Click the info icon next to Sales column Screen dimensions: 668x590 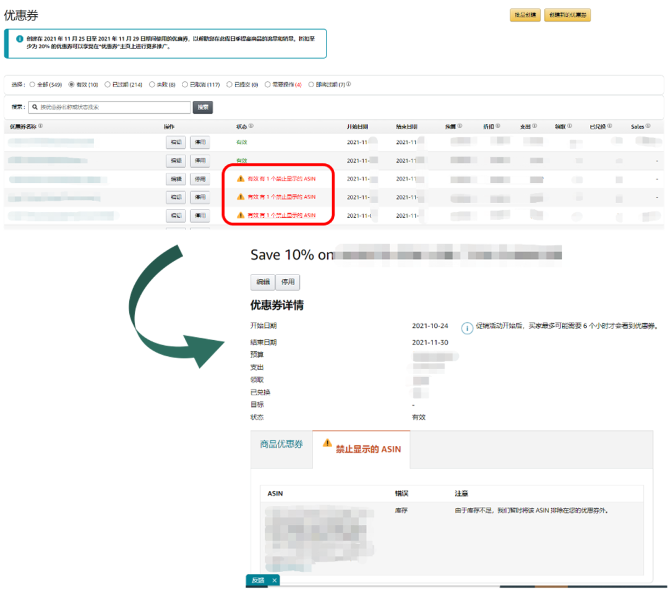click(649, 126)
